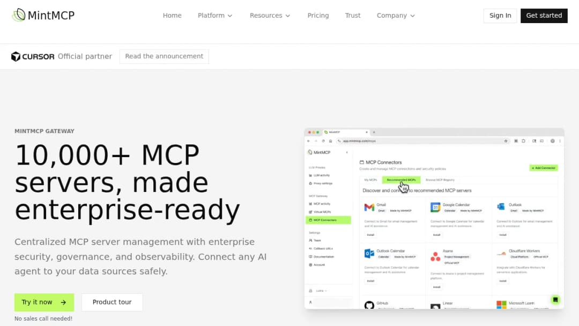The height and width of the screenshot is (326, 579).
Task: Select MCP Connectors in the preview sidebar
Action: pos(328,220)
